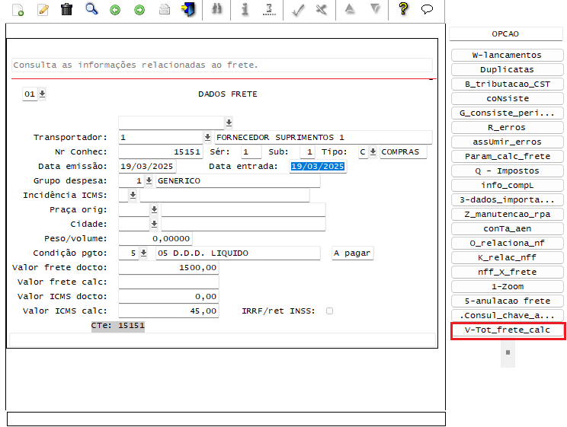
Task: Click the trash delete toolbar icon
Action: (66, 9)
